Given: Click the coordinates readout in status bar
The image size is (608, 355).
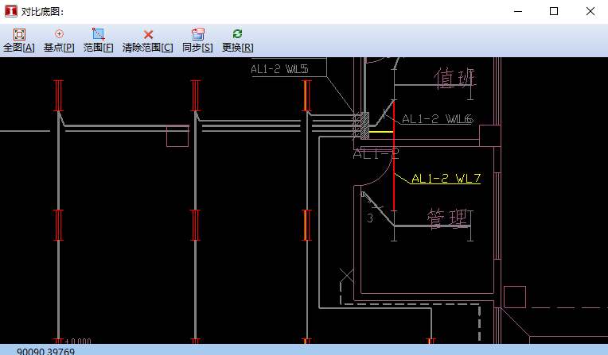Looking at the screenshot, I should [46, 351].
